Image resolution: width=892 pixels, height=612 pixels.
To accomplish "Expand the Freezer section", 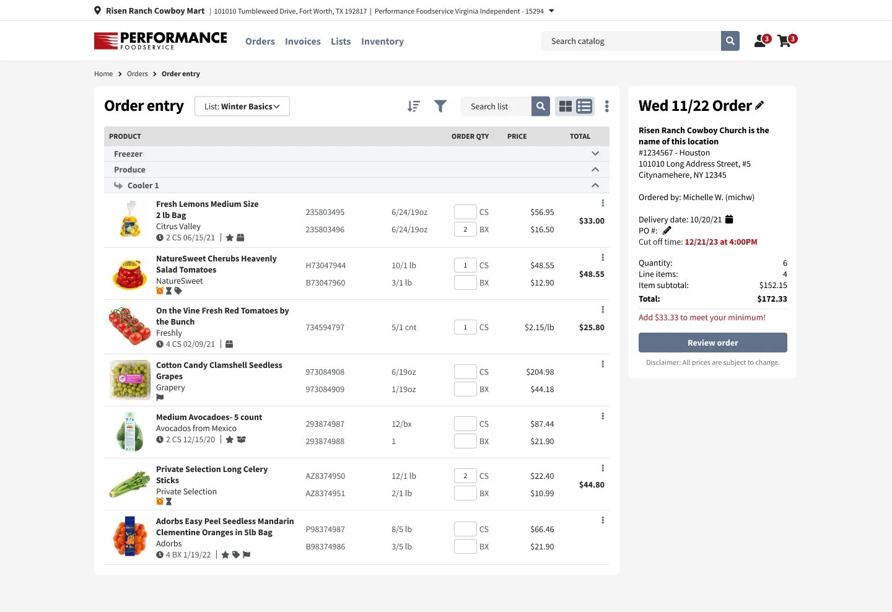I will point(595,154).
